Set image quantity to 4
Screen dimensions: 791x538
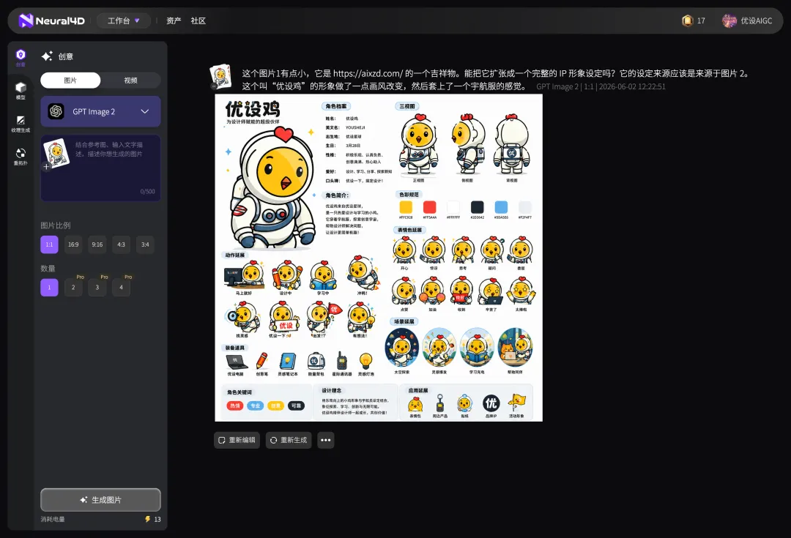[121, 288]
